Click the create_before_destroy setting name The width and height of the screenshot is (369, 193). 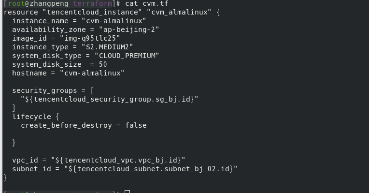[66, 125]
